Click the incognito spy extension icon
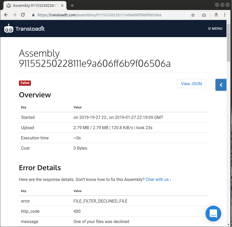The image size is (232, 227). [x=216, y=15]
